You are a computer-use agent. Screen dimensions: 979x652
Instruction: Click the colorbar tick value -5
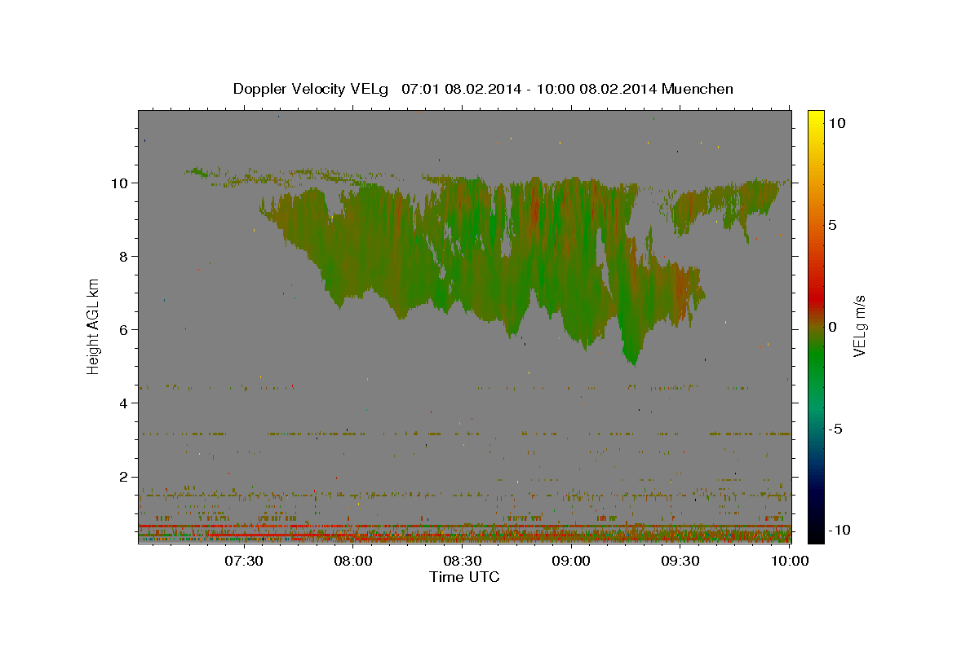[x=835, y=429]
